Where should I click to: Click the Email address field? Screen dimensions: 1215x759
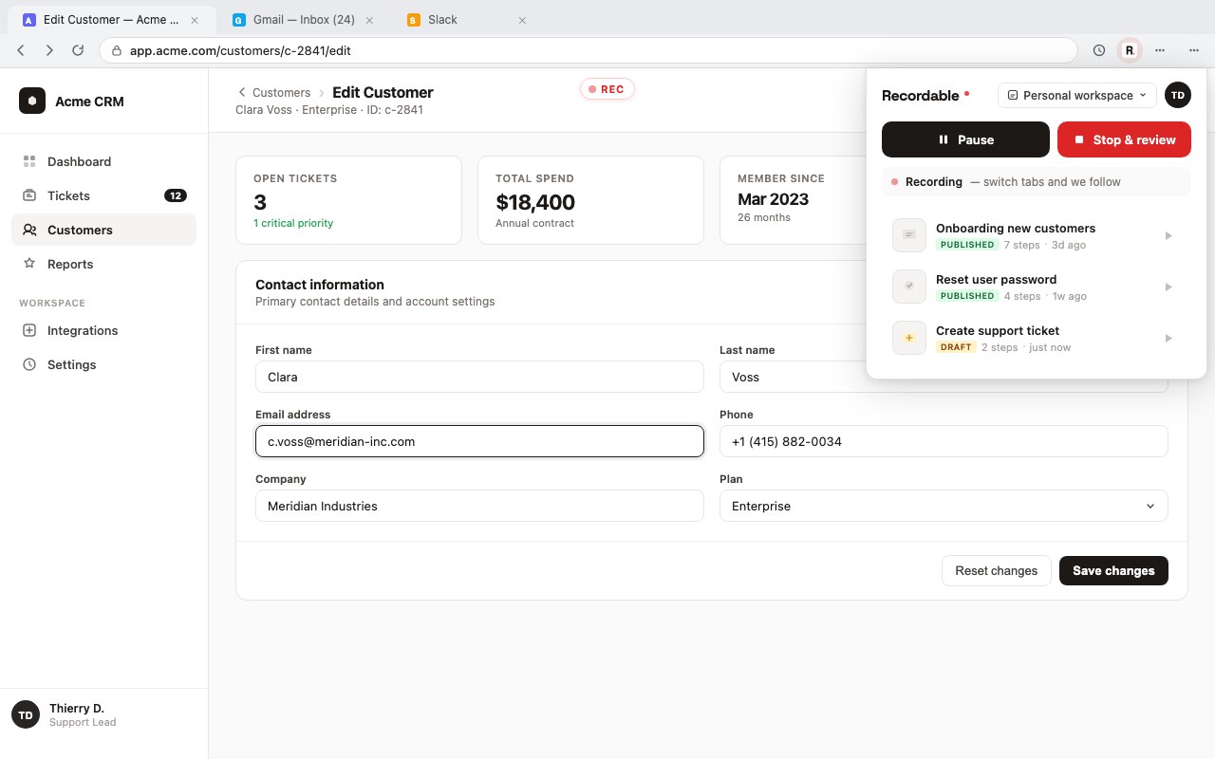click(479, 441)
